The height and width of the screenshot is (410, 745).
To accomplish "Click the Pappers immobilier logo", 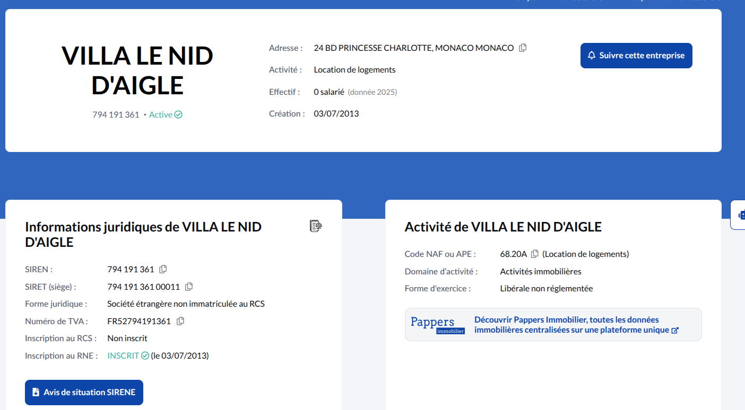I will [437, 325].
